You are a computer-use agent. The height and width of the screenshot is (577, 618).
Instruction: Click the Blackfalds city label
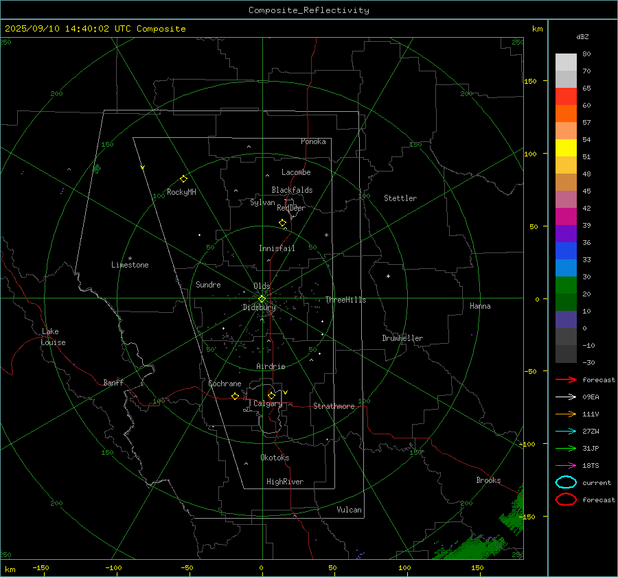(x=292, y=190)
